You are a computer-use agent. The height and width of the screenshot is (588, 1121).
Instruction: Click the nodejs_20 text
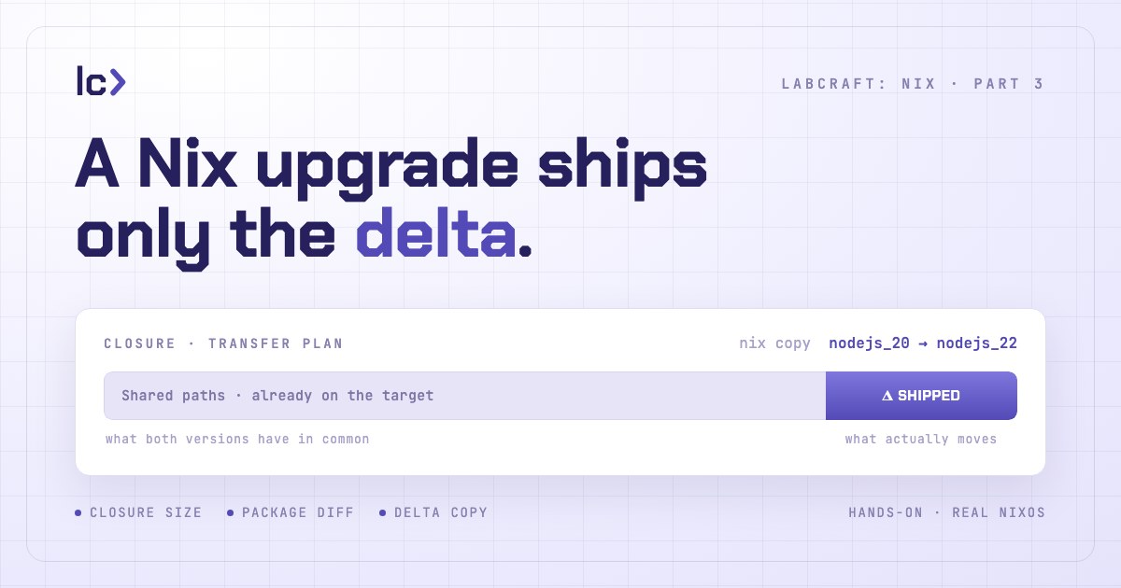[x=869, y=343]
